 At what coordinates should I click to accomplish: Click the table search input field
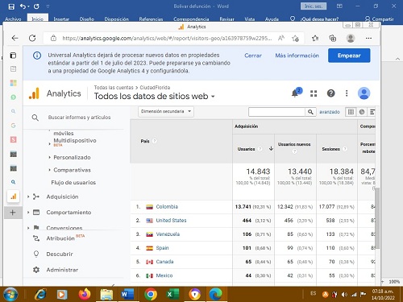click(276, 112)
